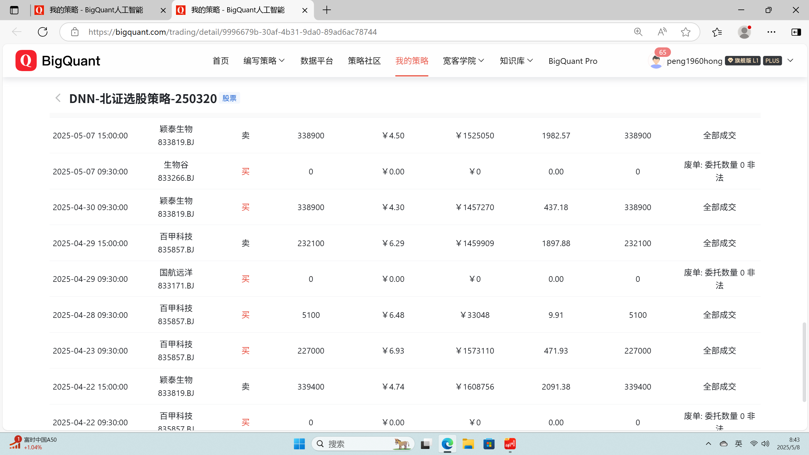The image size is (809, 455).
Task: Expand the 知识库 dropdown menu
Action: coord(516,61)
